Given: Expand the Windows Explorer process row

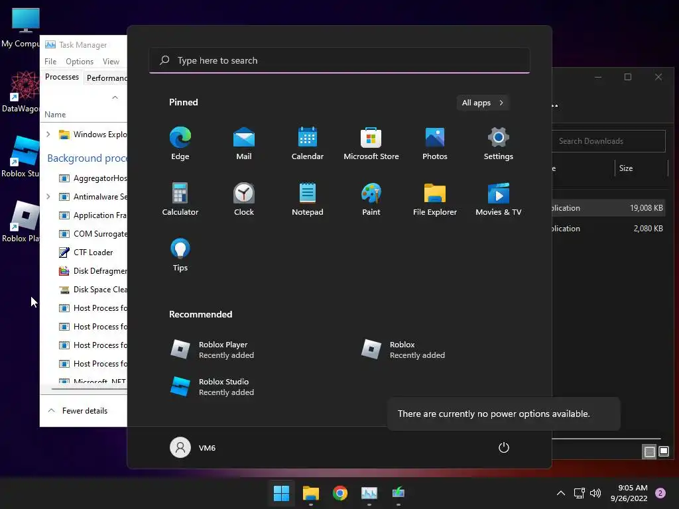Looking at the screenshot, I should click(48, 135).
